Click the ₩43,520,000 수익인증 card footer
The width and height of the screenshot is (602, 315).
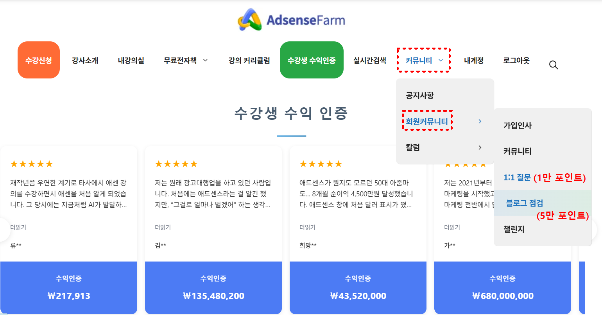(358, 288)
